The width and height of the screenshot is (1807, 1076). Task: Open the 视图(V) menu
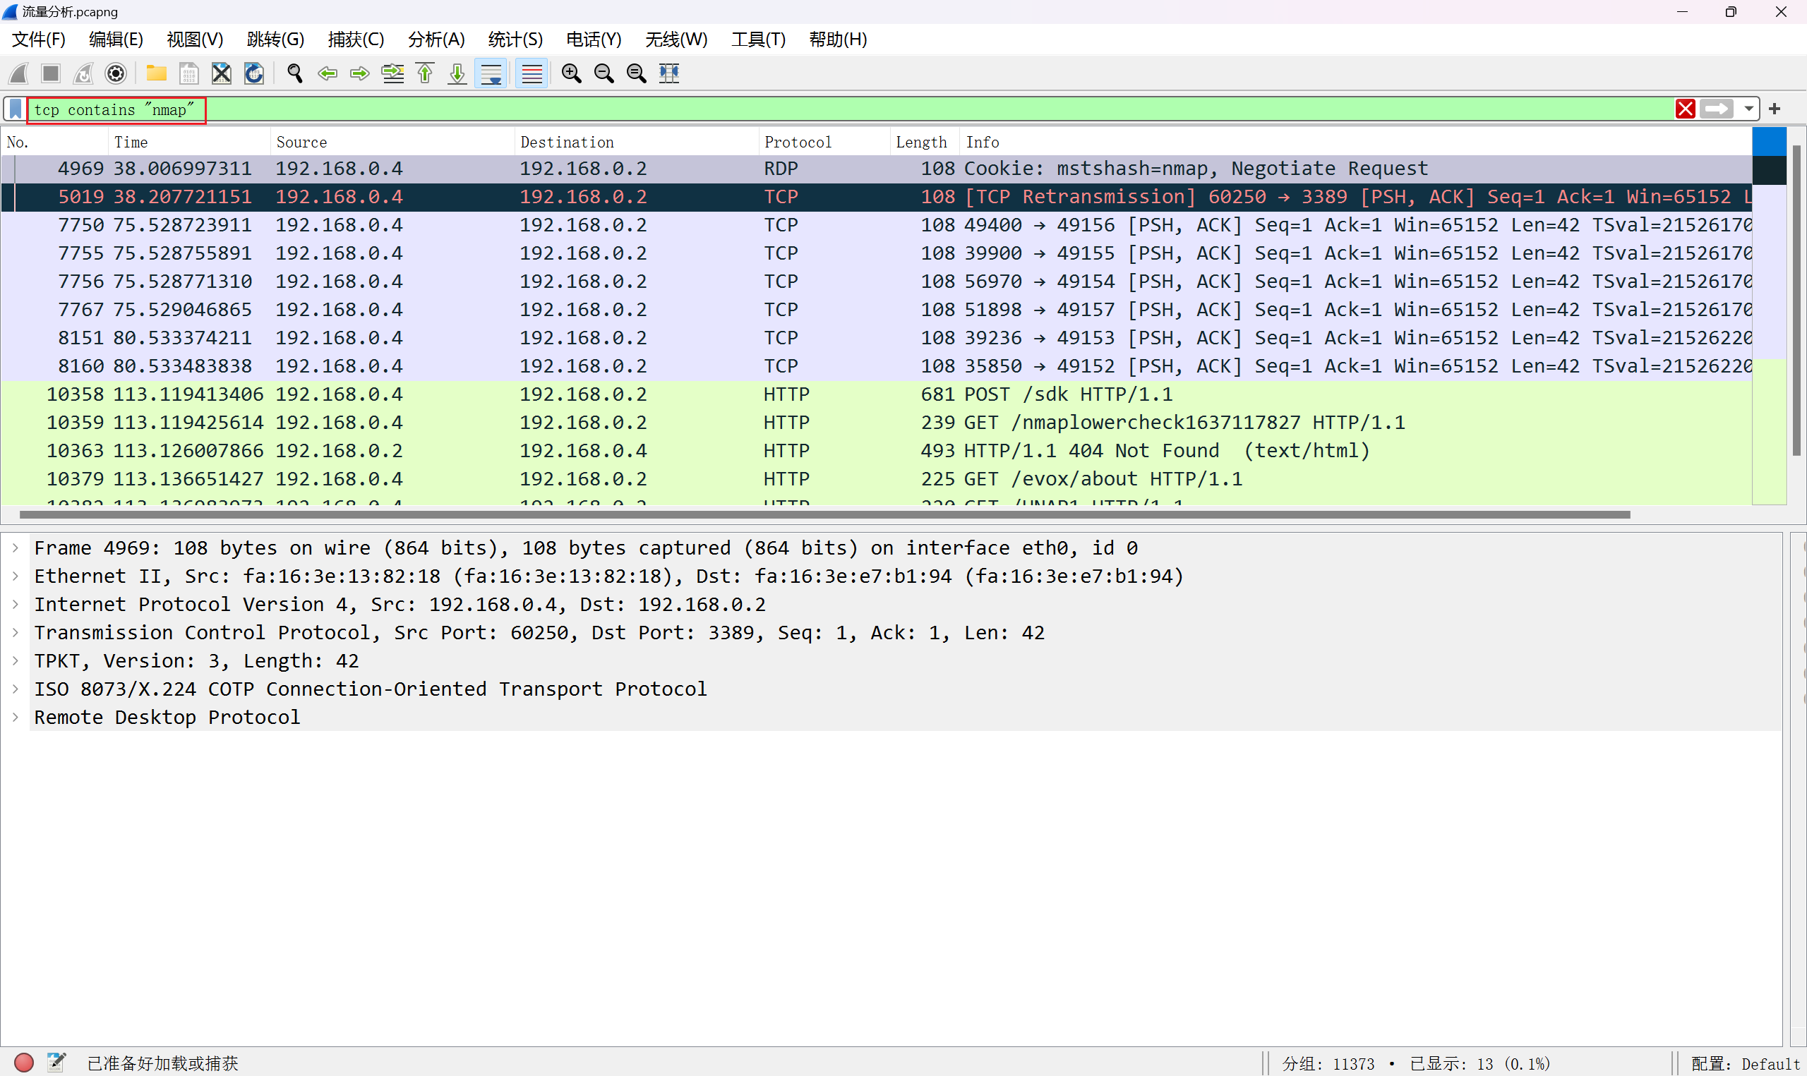[195, 39]
